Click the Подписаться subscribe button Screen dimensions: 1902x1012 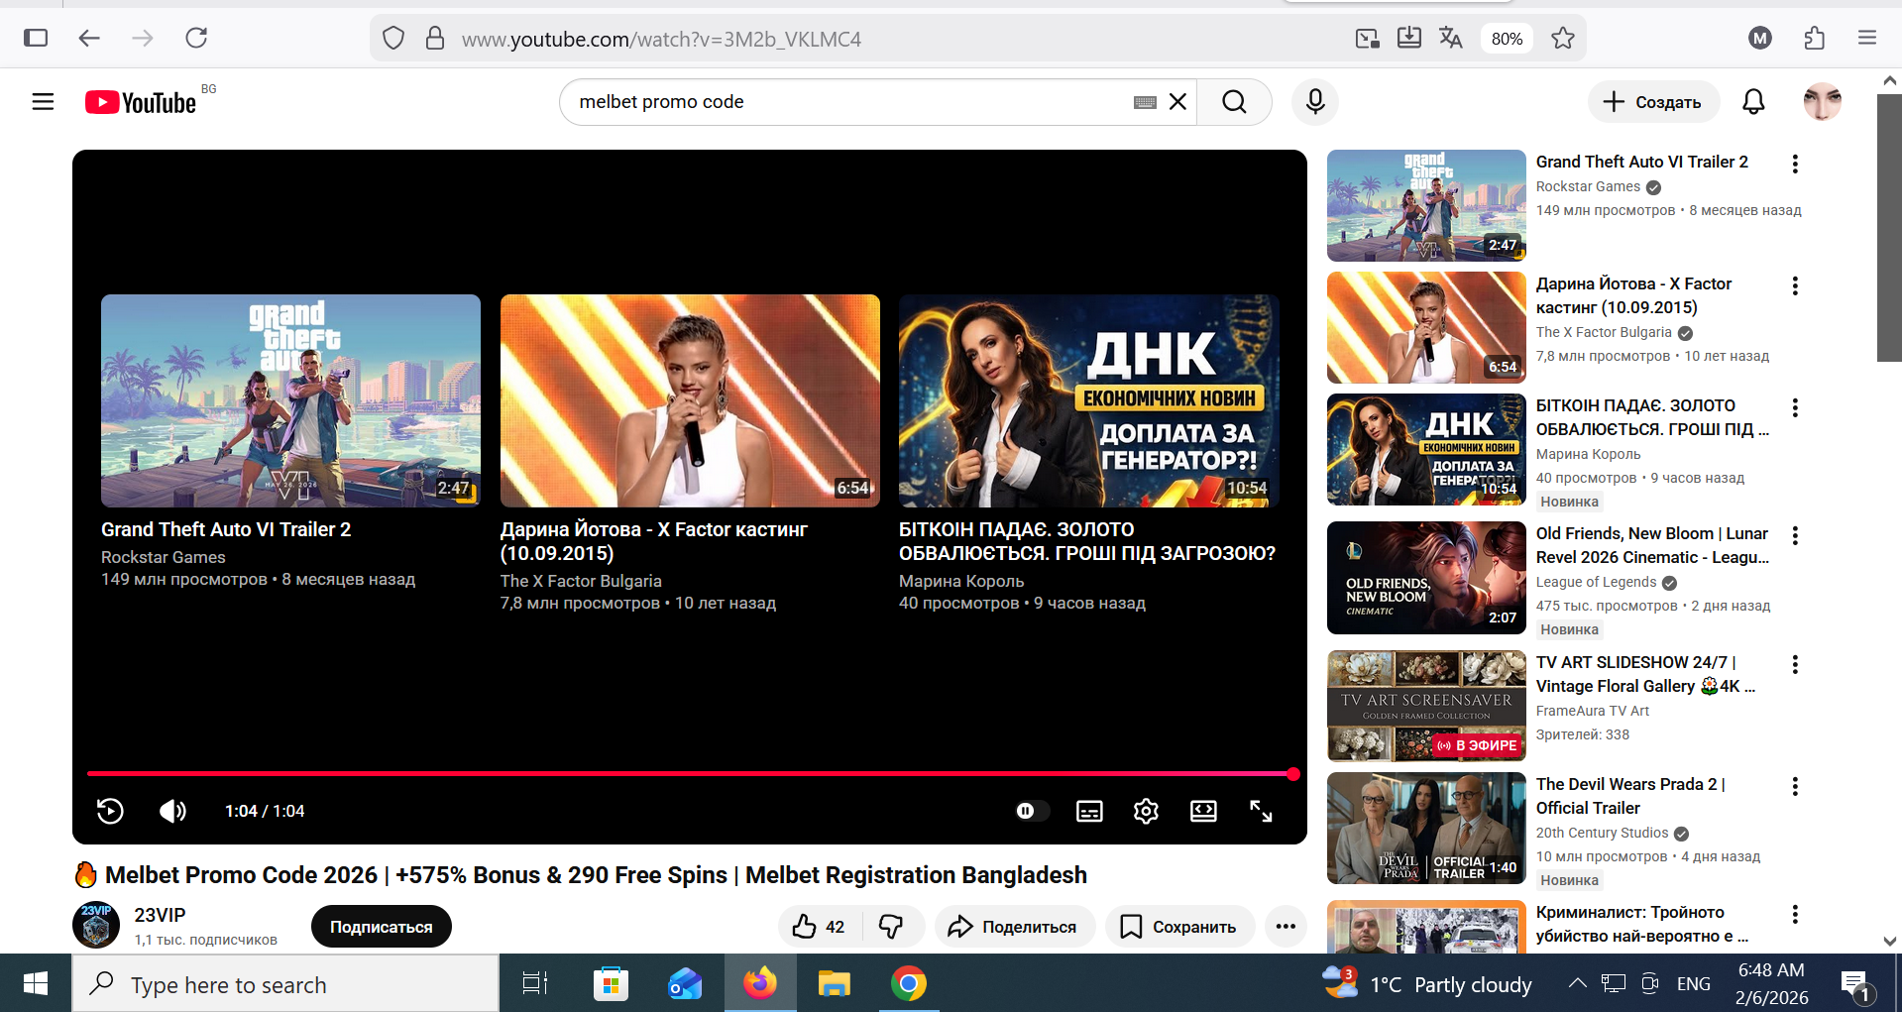coord(381,927)
